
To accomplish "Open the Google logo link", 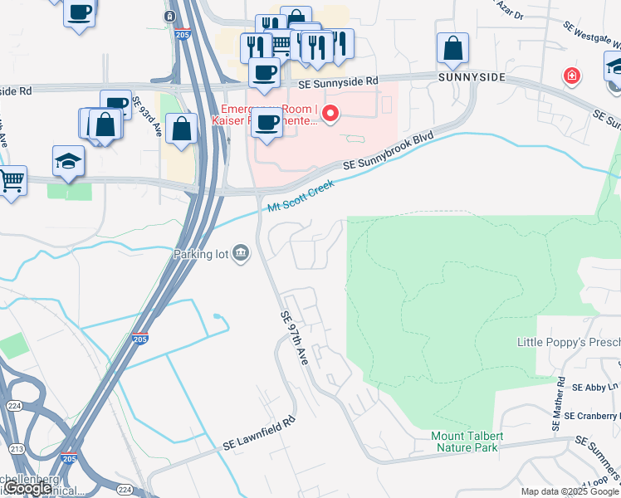I will point(28,489).
